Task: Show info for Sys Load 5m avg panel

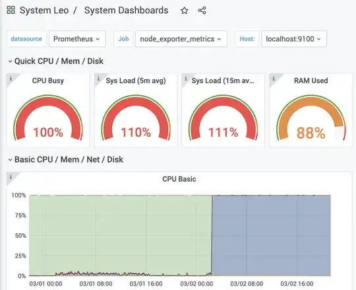Action: coord(98,79)
